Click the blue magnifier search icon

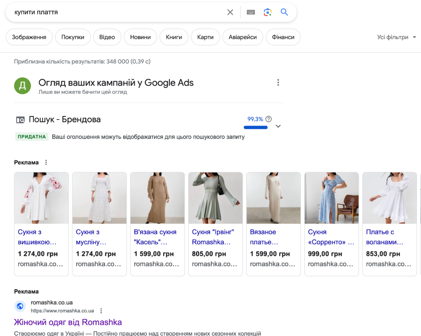[x=284, y=12]
